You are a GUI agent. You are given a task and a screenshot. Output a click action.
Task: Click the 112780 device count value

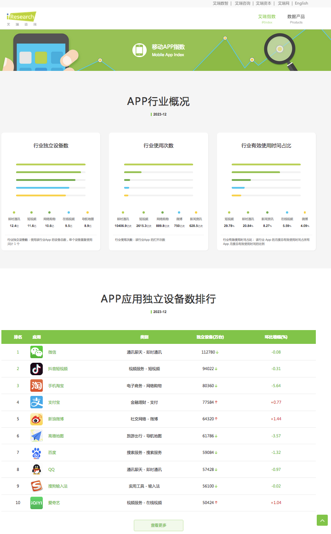click(x=208, y=352)
